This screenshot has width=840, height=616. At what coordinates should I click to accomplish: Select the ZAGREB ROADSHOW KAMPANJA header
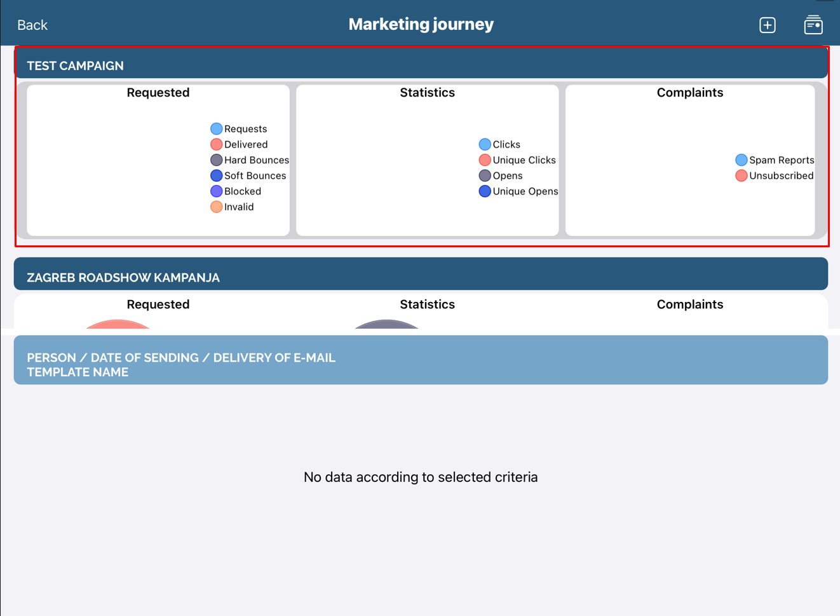(421, 277)
